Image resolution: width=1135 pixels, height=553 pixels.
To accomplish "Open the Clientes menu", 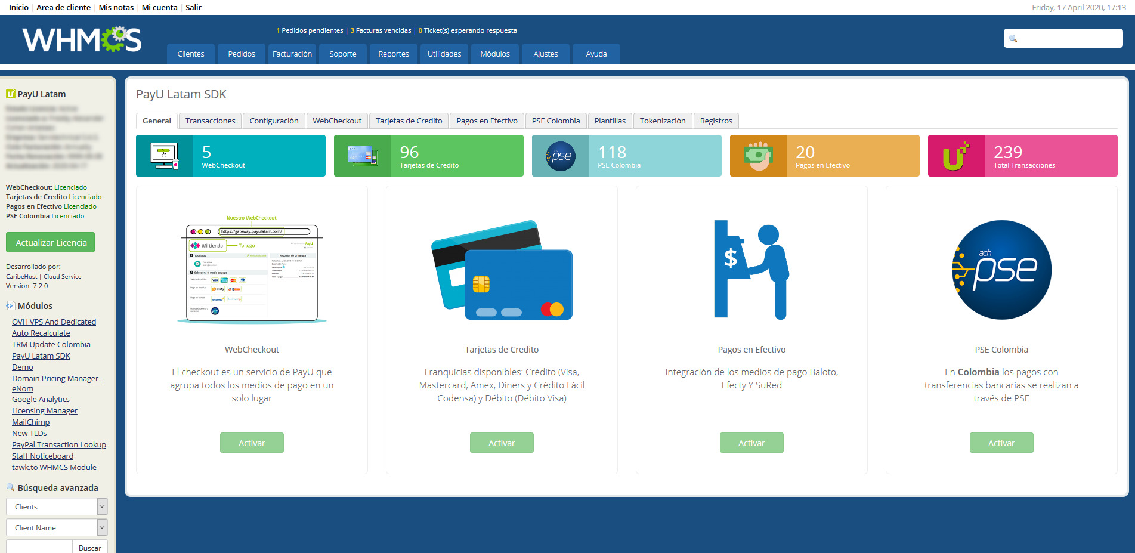I will (x=191, y=54).
